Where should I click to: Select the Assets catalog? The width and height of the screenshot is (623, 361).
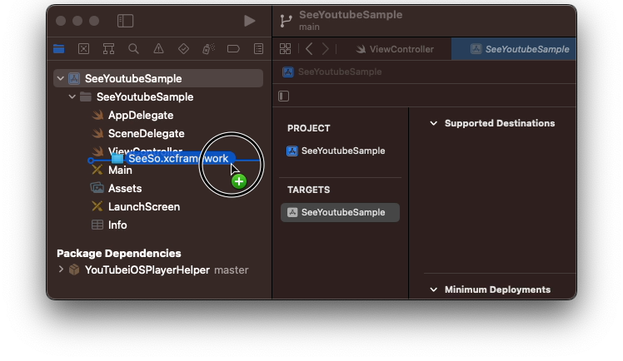tap(125, 189)
